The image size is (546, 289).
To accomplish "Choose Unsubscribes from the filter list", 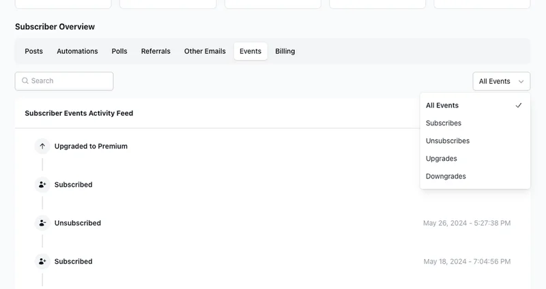I will click(x=448, y=141).
